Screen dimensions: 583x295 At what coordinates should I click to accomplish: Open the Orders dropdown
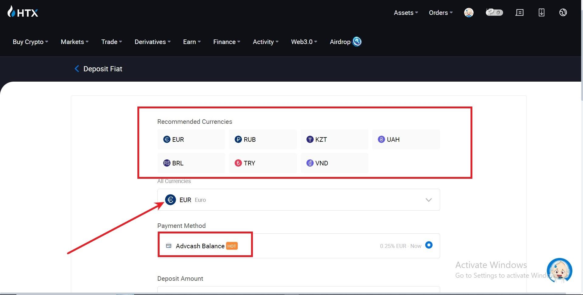pyautogui.click(x=441, y=13)
